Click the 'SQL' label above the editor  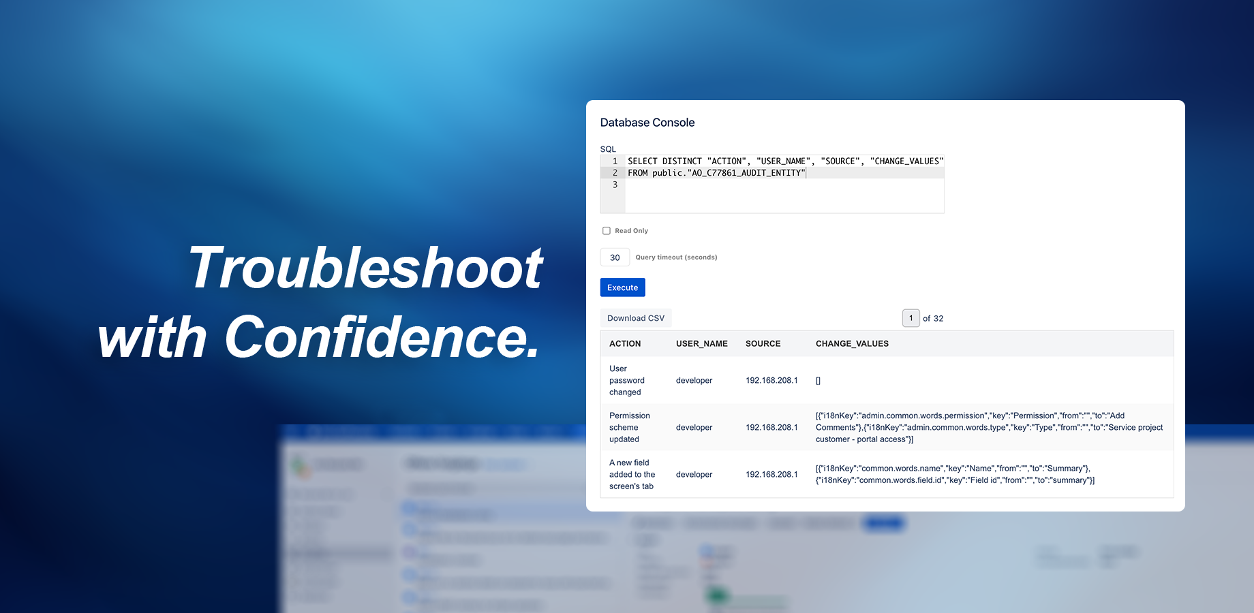(x=608, y=149)
